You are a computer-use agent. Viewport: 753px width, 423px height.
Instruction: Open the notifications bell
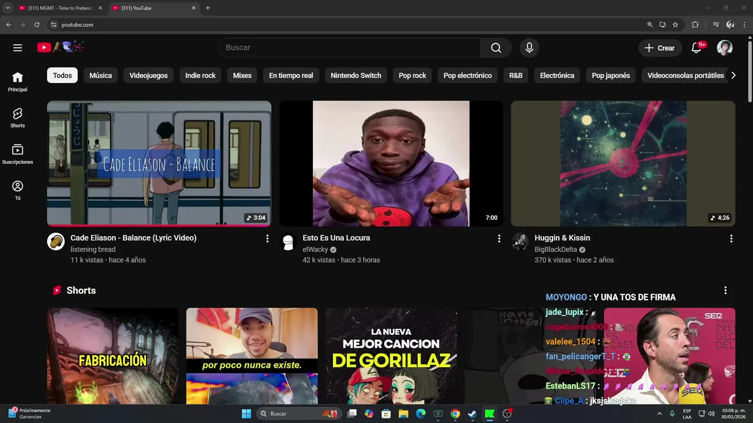click(696, 48)
